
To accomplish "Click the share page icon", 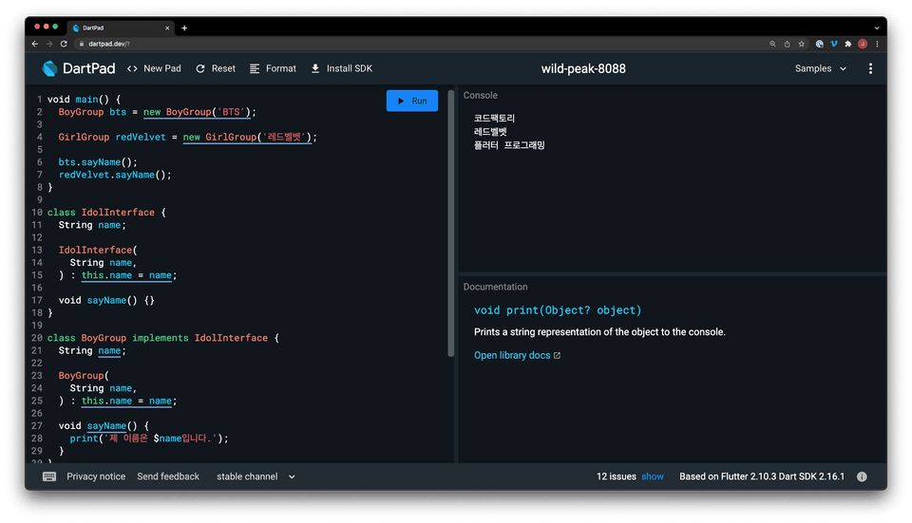I will click(787, 44).
